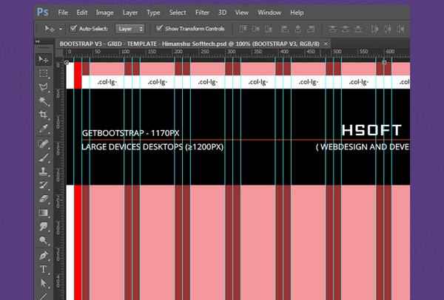
Task: Click the HSOFT logo text
Action: (371, 130)
